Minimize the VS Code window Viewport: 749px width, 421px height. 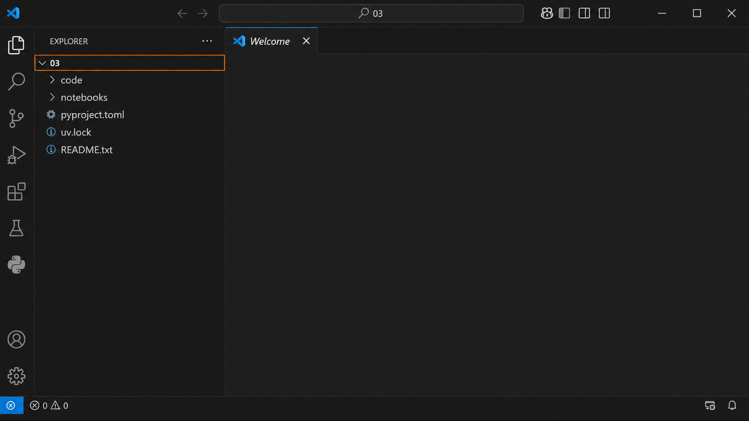point(662,13)
